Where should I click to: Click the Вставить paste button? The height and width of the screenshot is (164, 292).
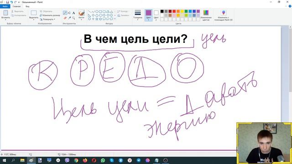tap(5, 14)
